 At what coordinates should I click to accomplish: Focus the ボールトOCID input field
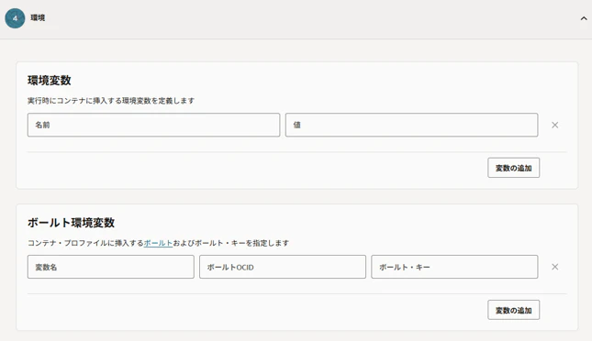tap(283, 267)
